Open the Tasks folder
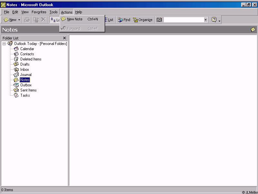The image size is (258, 194). [25, 95]
